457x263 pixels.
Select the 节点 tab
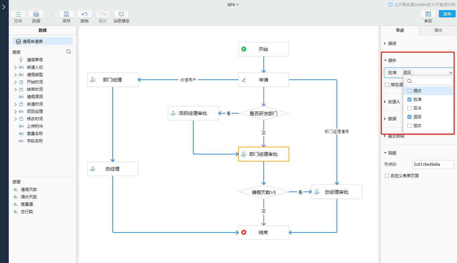tap(400, 30)
